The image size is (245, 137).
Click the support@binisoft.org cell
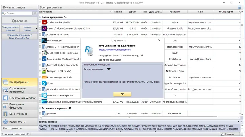pyautogui.click(x=201, y=59)
